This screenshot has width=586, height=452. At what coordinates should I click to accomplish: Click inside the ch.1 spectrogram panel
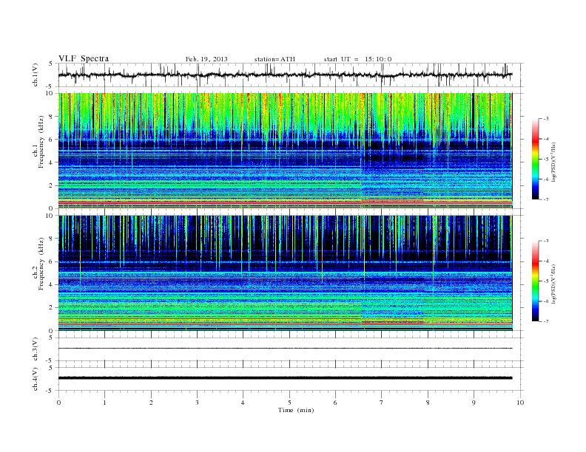click(285, 151)
